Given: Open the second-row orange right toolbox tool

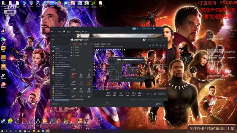Looking at the screenshot, I should pos(89,83).
